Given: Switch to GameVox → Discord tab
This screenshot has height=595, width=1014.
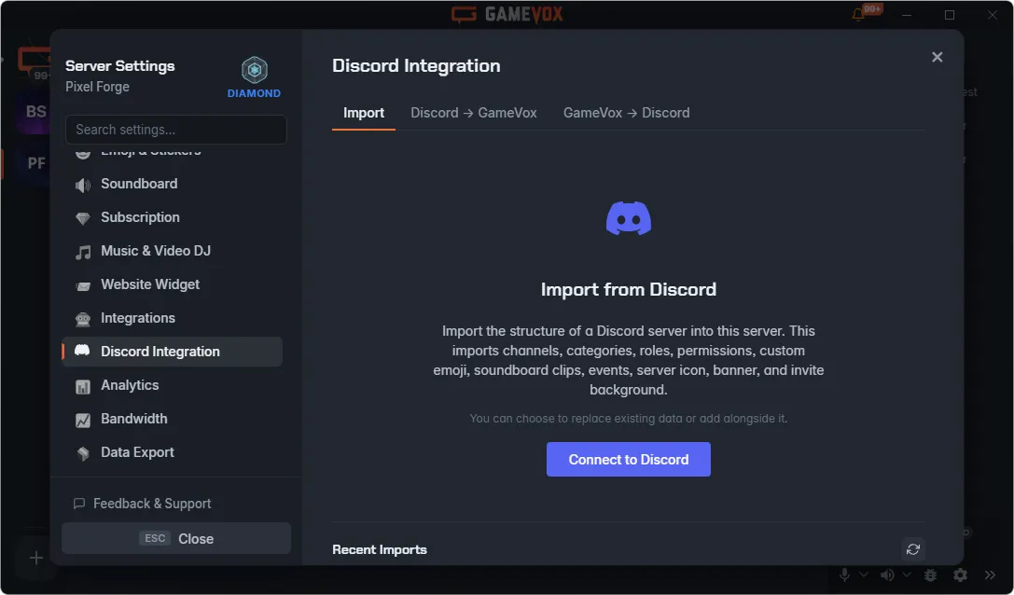Looking at the screenshot, I should [x=626, y=113].
